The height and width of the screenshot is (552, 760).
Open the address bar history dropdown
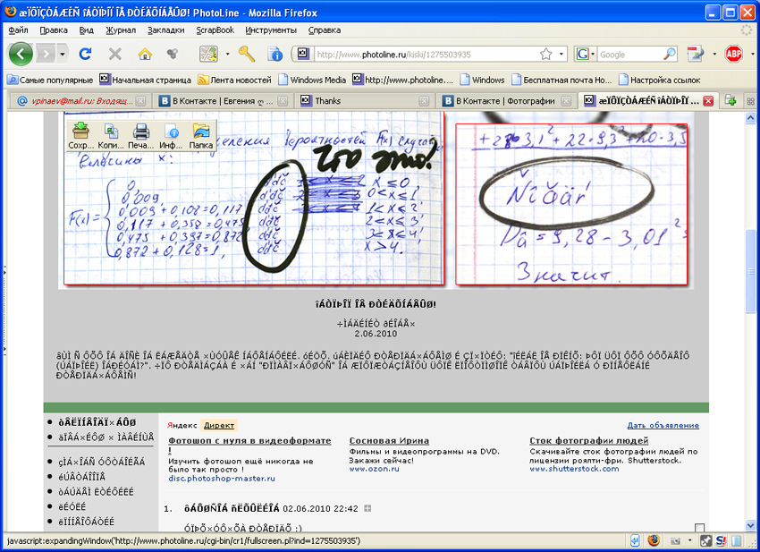pyautogui.click(x=562, y=54)
